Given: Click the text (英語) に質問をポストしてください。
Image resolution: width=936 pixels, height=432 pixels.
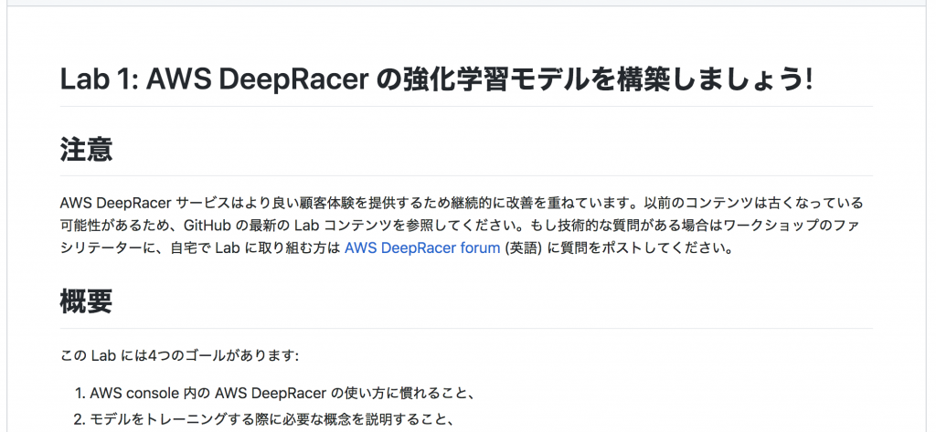Looking at the screenshot, I should 619,248.
